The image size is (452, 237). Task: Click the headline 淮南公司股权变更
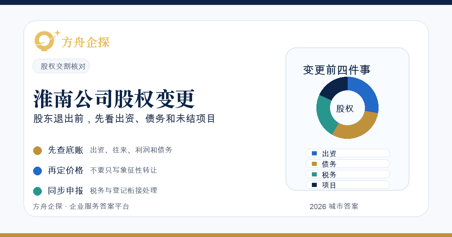(114, 99)
